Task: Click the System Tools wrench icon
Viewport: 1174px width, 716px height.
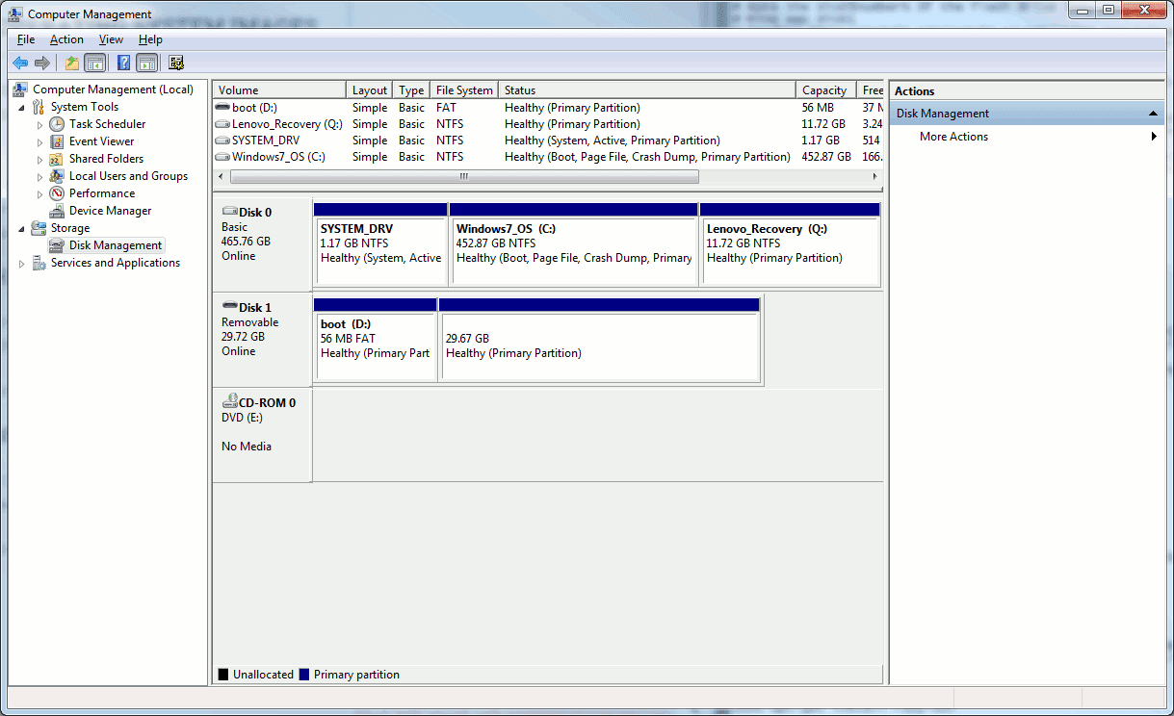Action: tap(39, 107)
